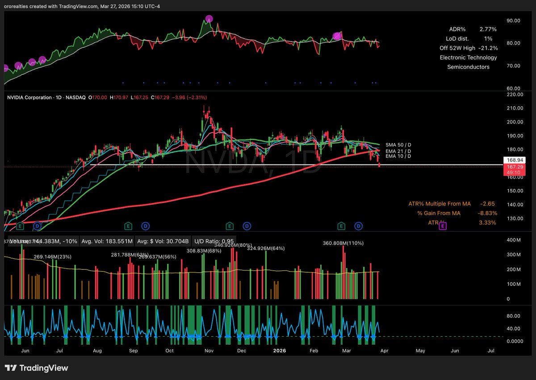Open the December dividend D marker
The width and height of the screenshot is (536, 380).
pyautogui.click(x=246, y=226)
